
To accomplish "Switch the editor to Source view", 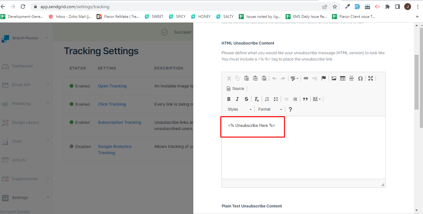I will click(236, 89).
